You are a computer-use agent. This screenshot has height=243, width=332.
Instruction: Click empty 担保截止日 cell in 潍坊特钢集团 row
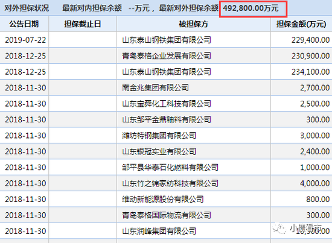tap(83, 136)
